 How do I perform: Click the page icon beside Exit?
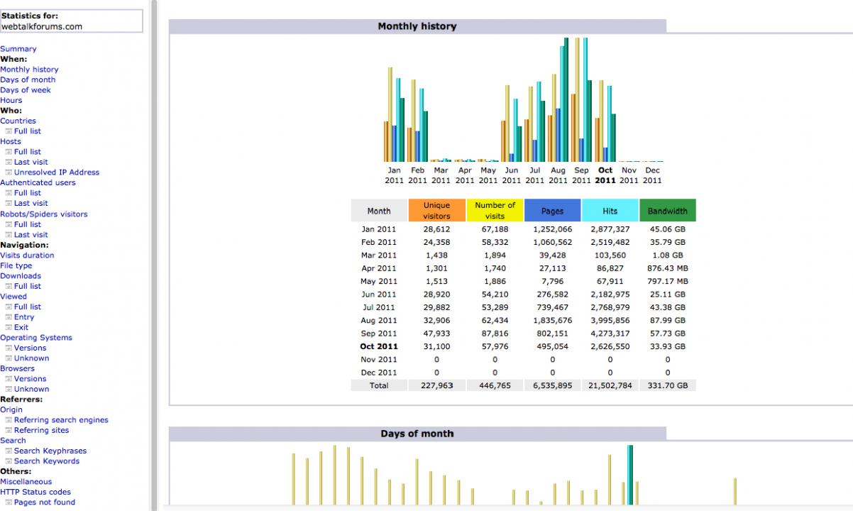pyautogui.click(x=9, y=327)
